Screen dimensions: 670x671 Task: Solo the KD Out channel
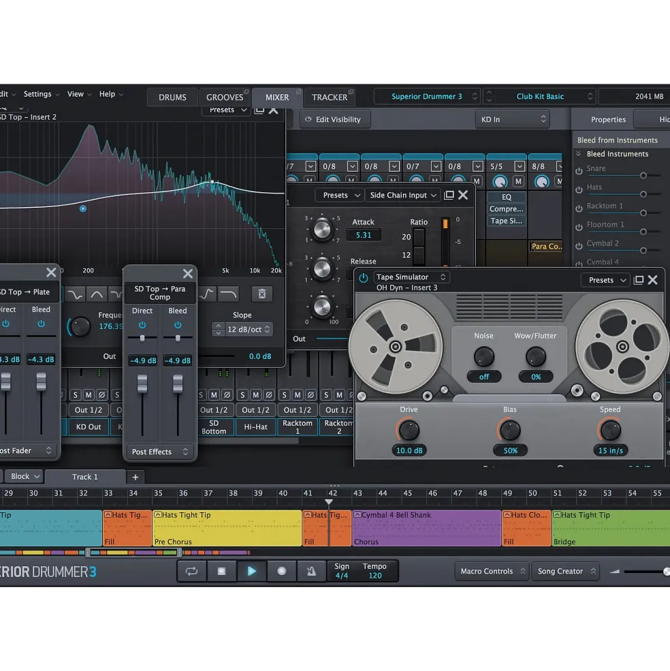tap(76, 395)
